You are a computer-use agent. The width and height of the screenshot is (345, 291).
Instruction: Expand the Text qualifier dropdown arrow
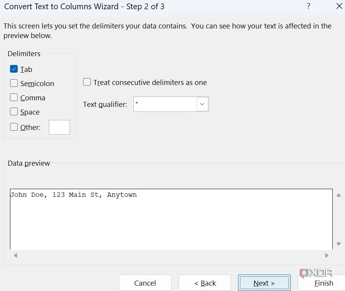click(202, 104)
